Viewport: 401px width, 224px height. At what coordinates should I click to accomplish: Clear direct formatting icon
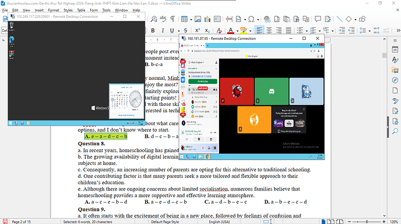pos(219,31)
